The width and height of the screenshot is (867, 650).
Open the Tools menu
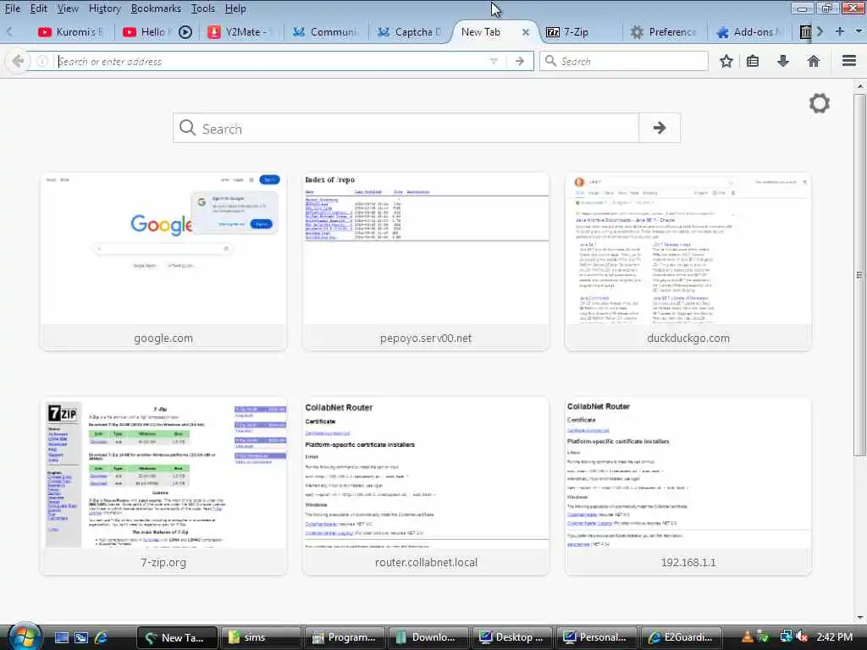(x=203, y=8)
